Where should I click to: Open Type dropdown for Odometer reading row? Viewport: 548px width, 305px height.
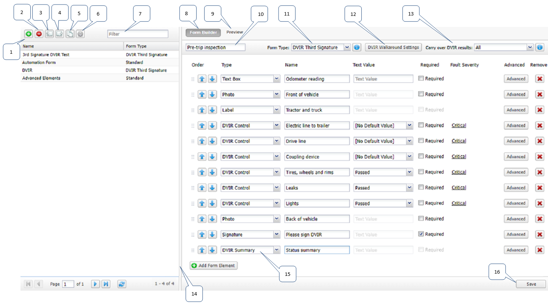click(277, 79)
